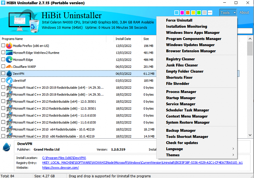Pick the magenta theme color swatch

tap(182, 13)
